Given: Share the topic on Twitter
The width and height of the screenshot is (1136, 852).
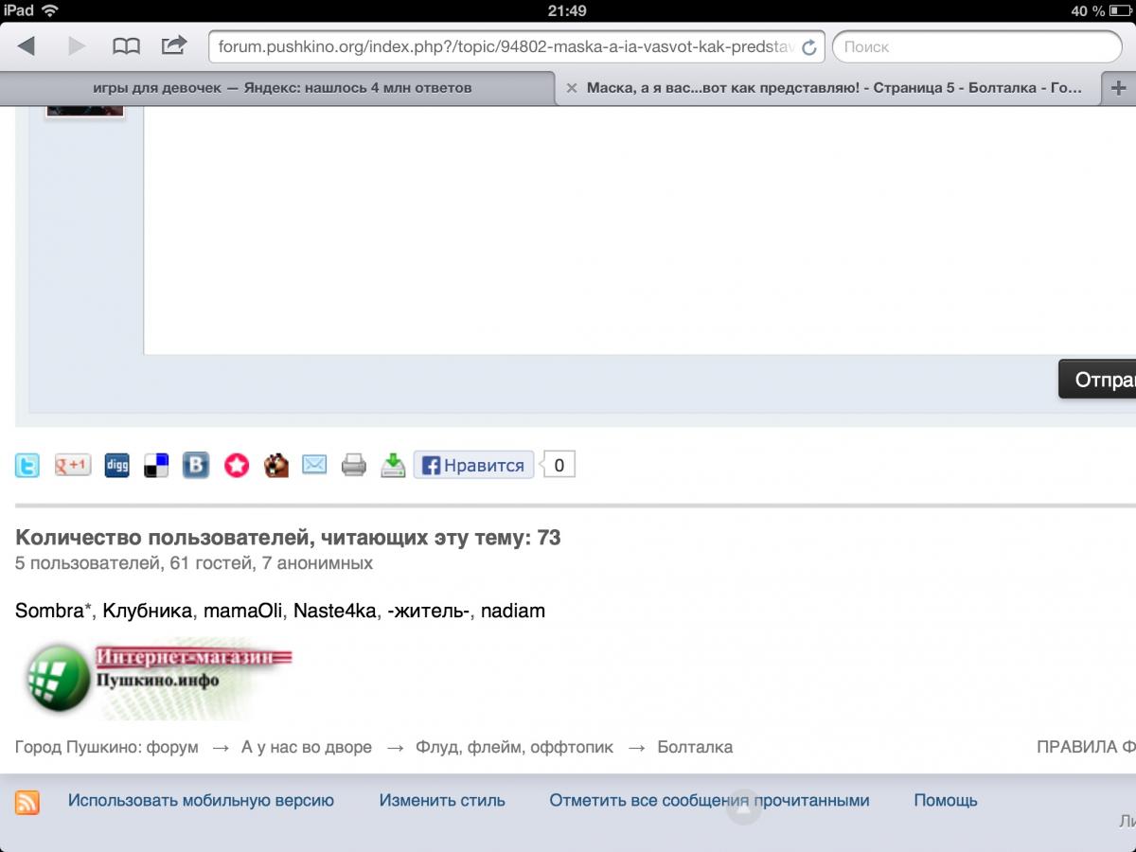Looking at the screenshot, I should (27, 465).
